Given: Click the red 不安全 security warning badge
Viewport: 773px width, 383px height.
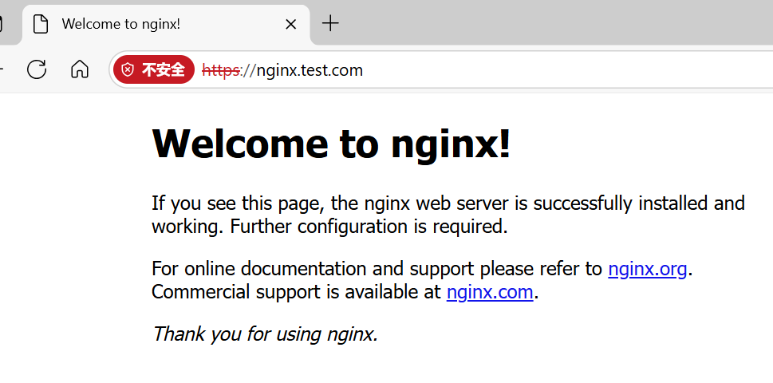Looking at the screenshot, I should pyautogui.click(x=154, y=69).
